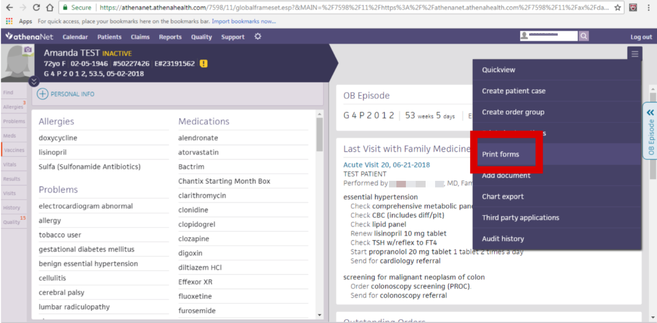Expand patient banner with chevron button
Image resolution: width=657 pixels, height=323 pixels.
point(34,82)
